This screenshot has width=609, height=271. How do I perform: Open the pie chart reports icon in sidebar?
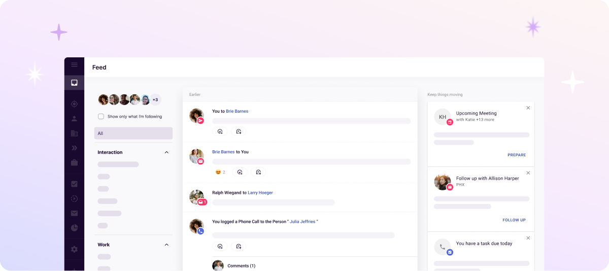[x=74, y=228]
